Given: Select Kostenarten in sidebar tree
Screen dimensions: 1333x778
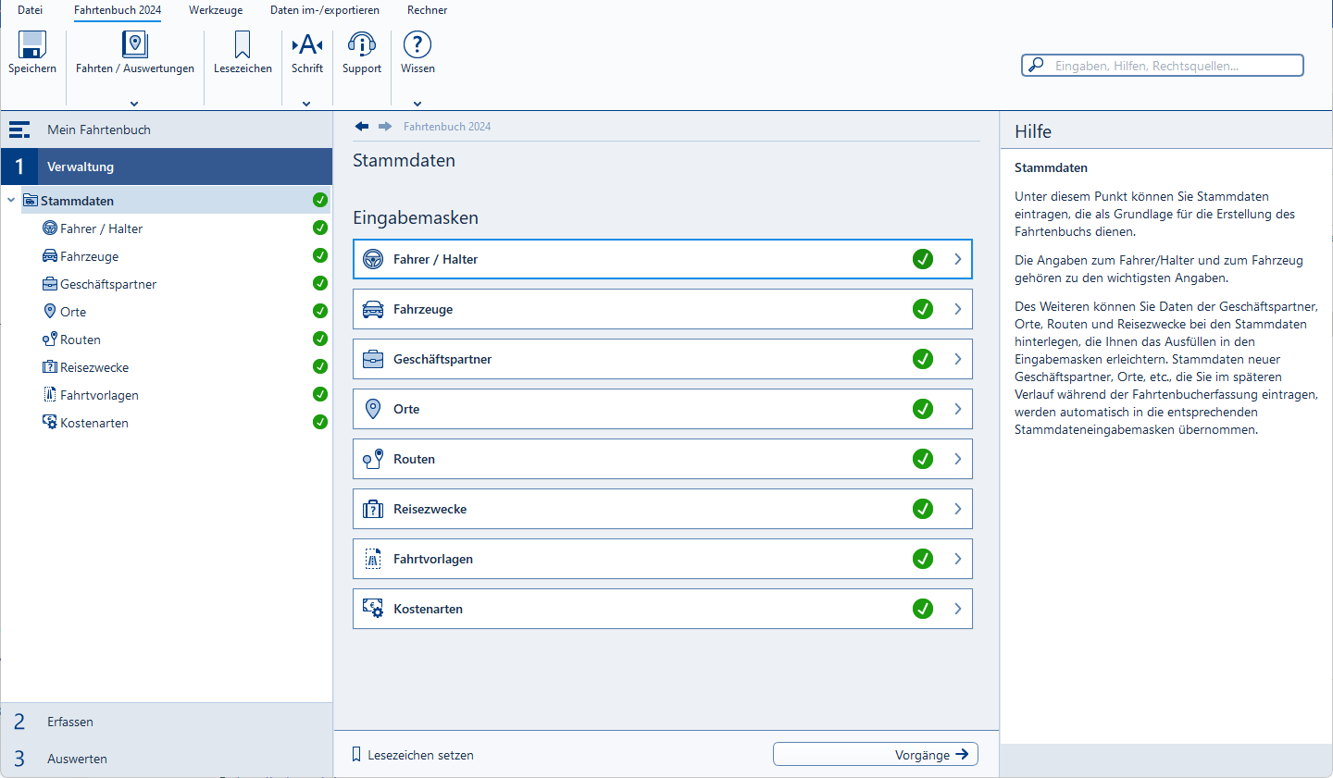Looking at the screenshot, I should click(94, 423).
